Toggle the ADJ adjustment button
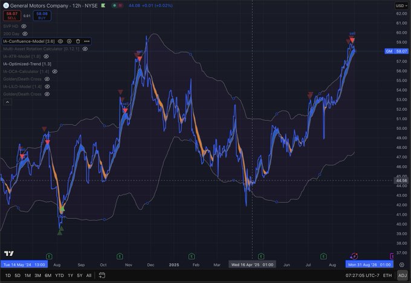The image size is (411, 283). pos(403,275)
